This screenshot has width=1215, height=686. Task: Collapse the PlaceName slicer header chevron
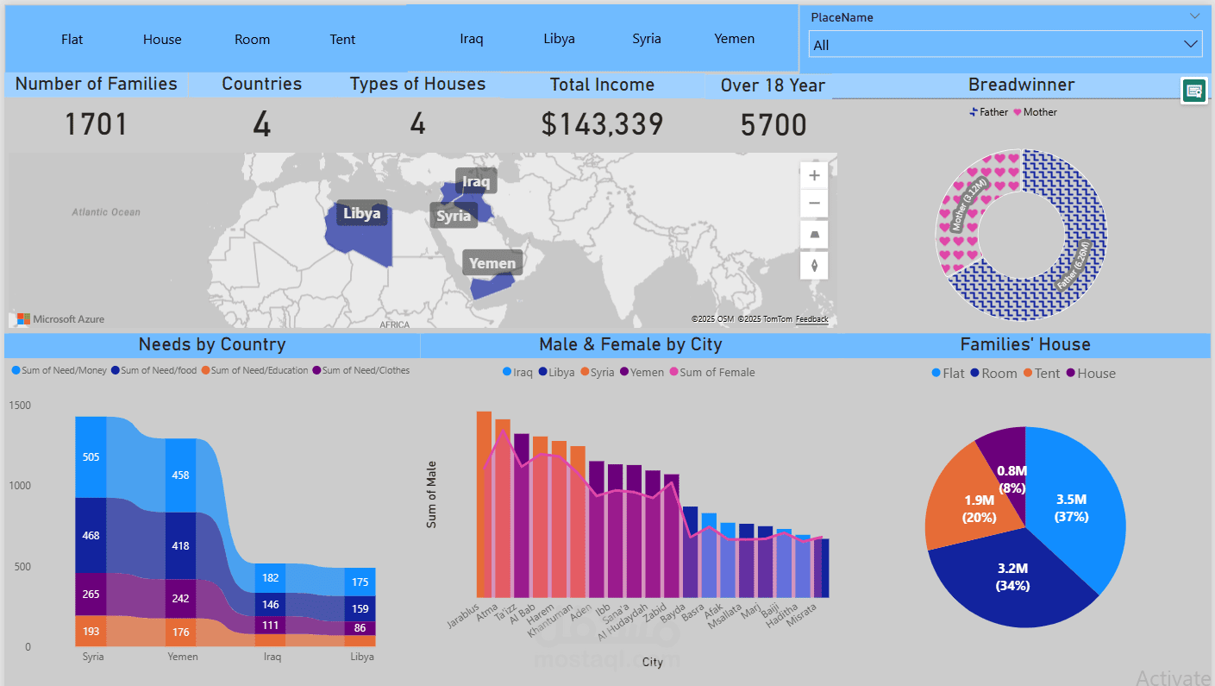coord(1194,16)
